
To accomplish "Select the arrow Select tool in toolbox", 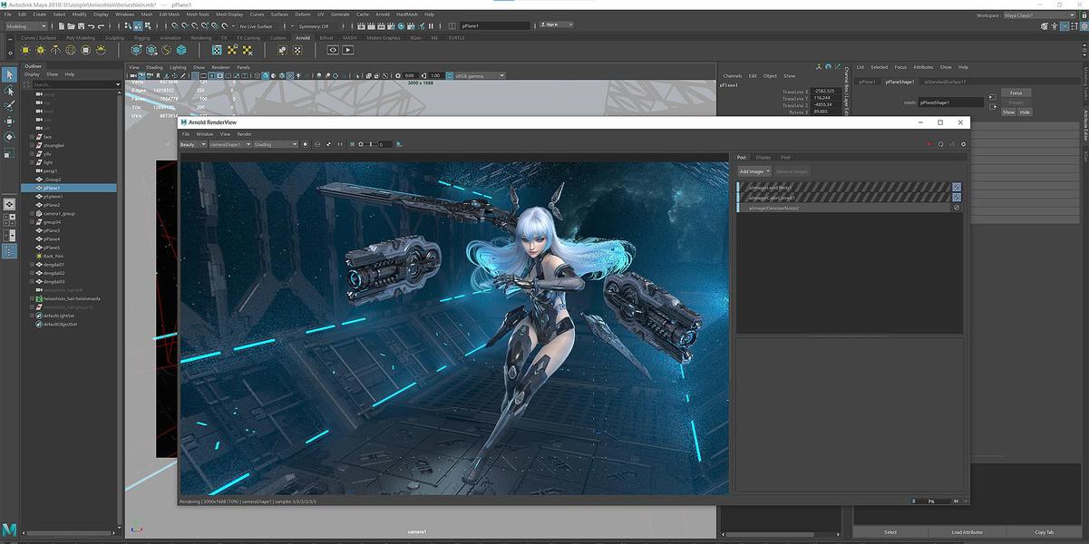I will coord(9,74).
